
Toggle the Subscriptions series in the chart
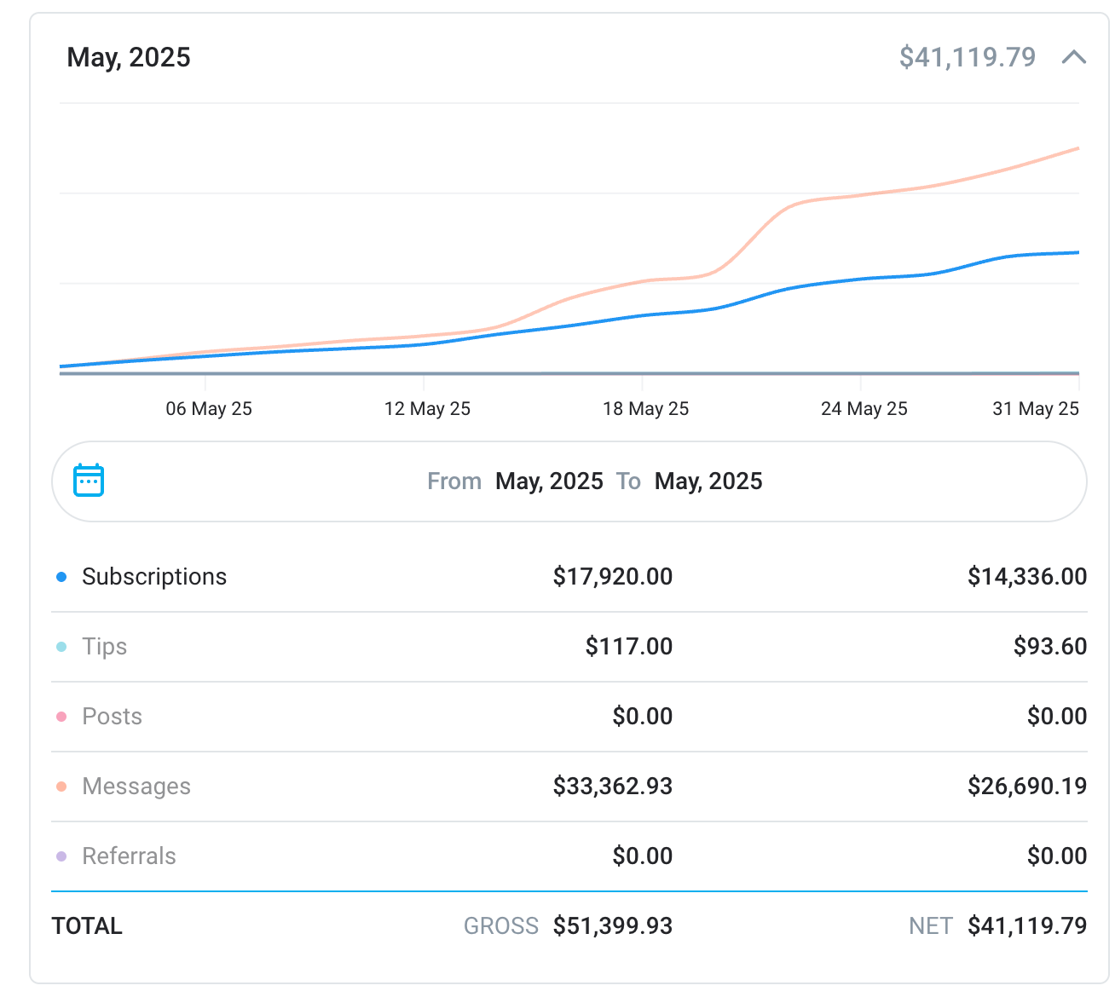(153, 577)
